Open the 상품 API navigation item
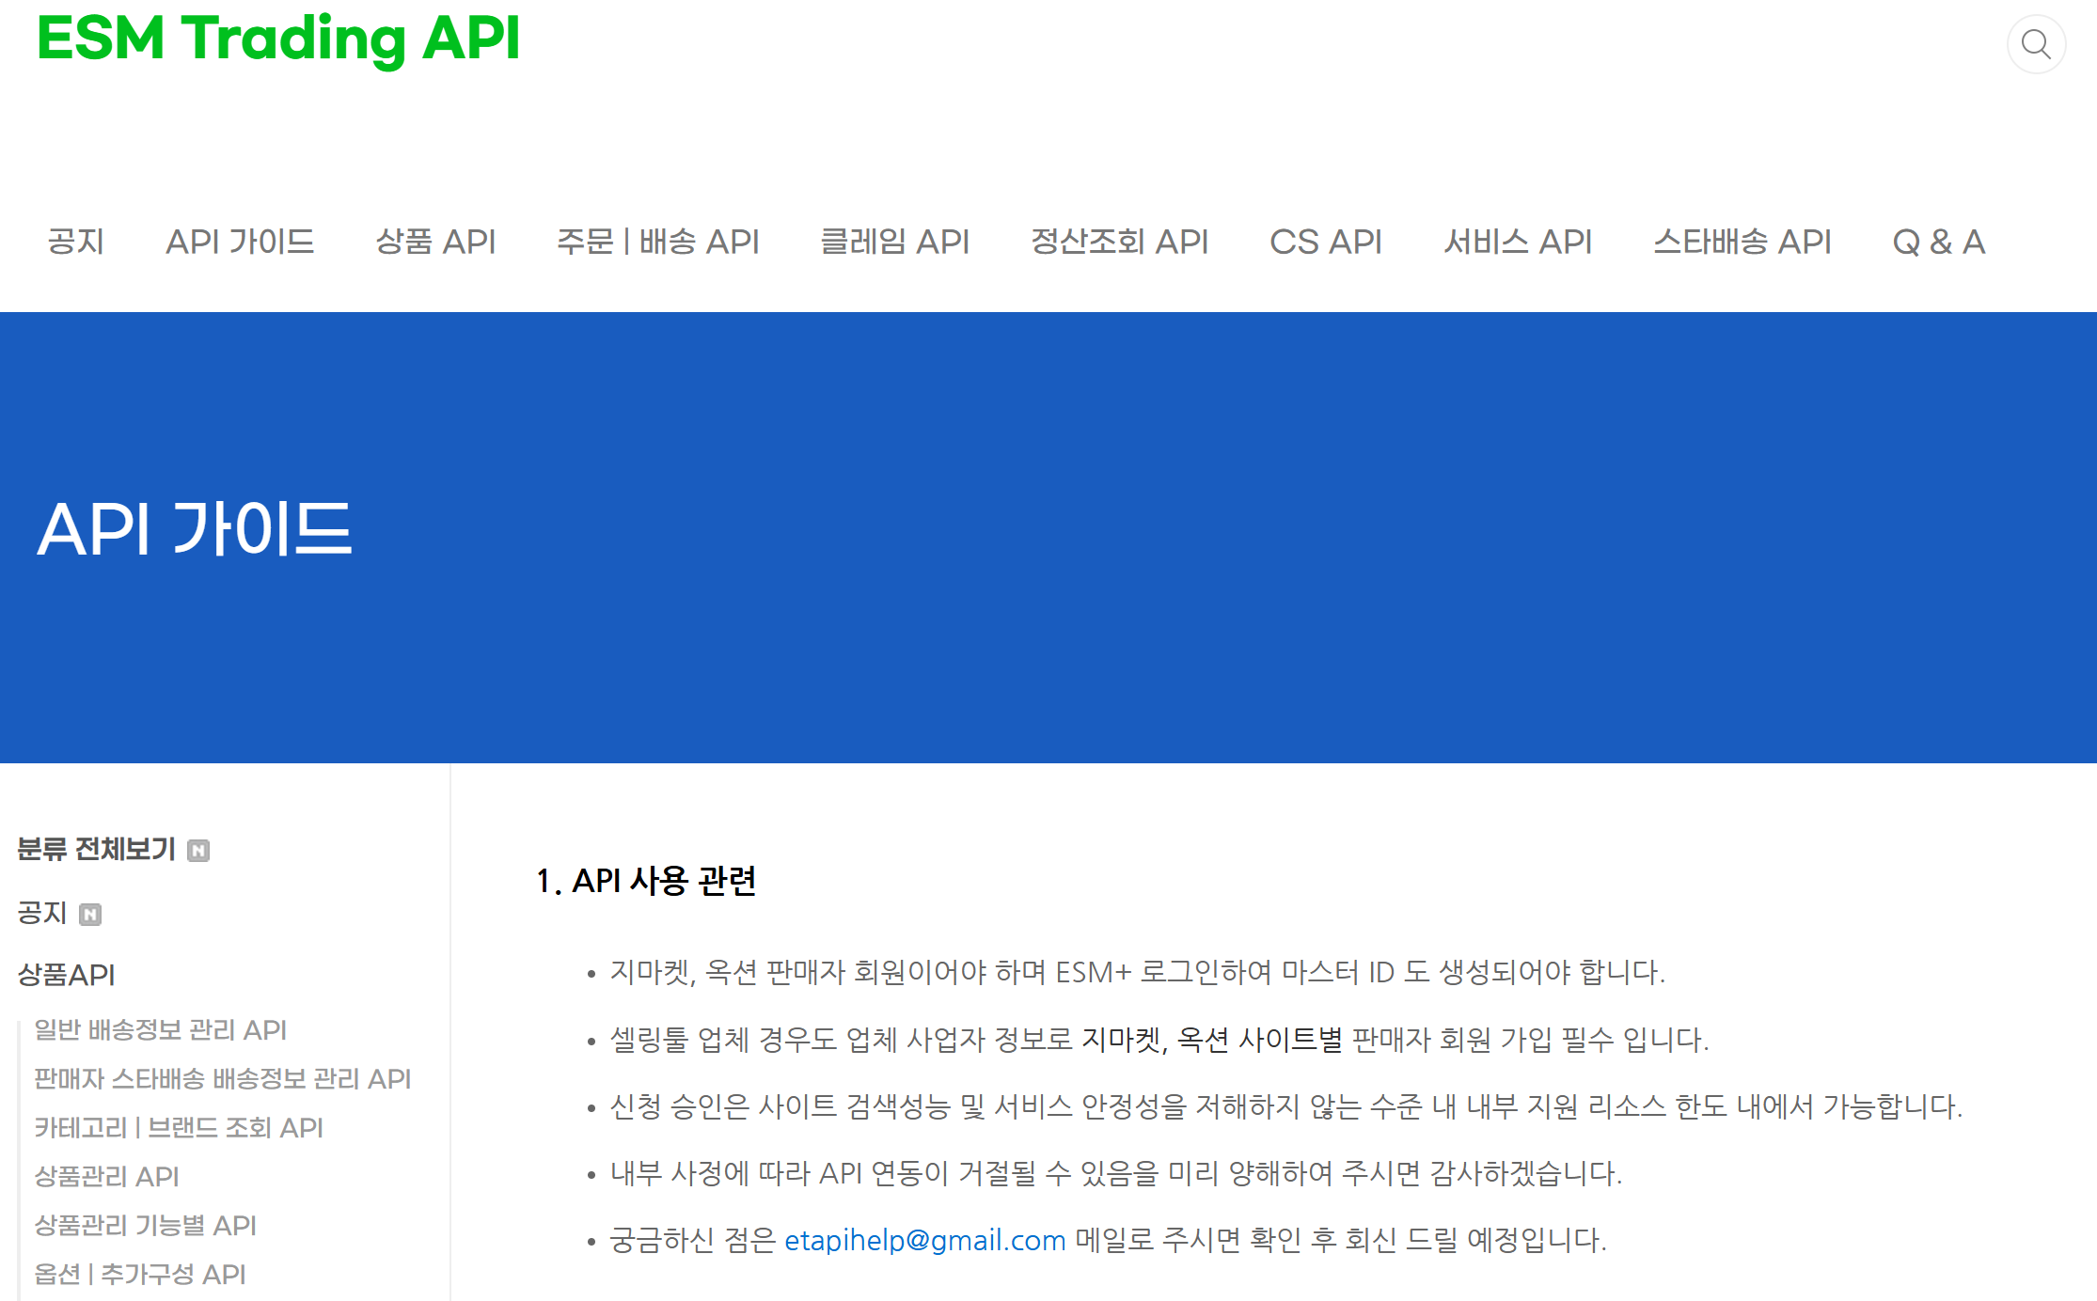2097x1301 pixels. click(436, 242)
